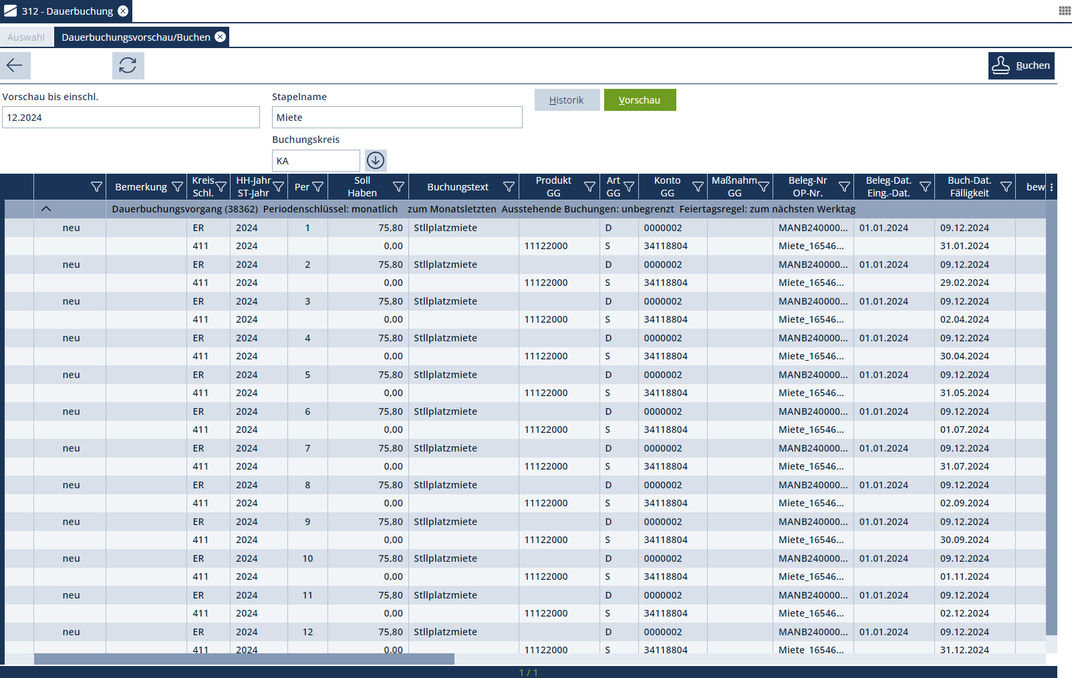This screenshot has width=1078, height=678.
Task: Open the app grid icon top right
Action: click(x=1065, y=11)
